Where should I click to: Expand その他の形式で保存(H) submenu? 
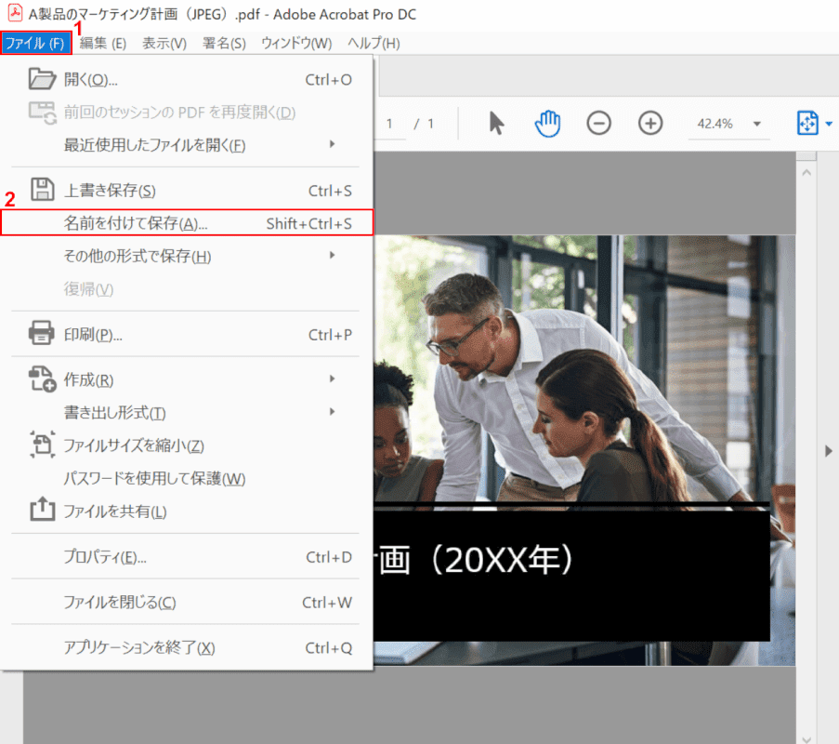187,256
